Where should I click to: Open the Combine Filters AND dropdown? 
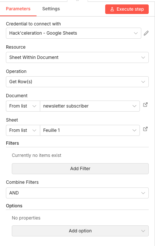(x=77, y=193)
